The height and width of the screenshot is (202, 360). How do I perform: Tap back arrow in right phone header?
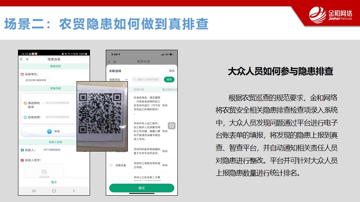(109, 62)
